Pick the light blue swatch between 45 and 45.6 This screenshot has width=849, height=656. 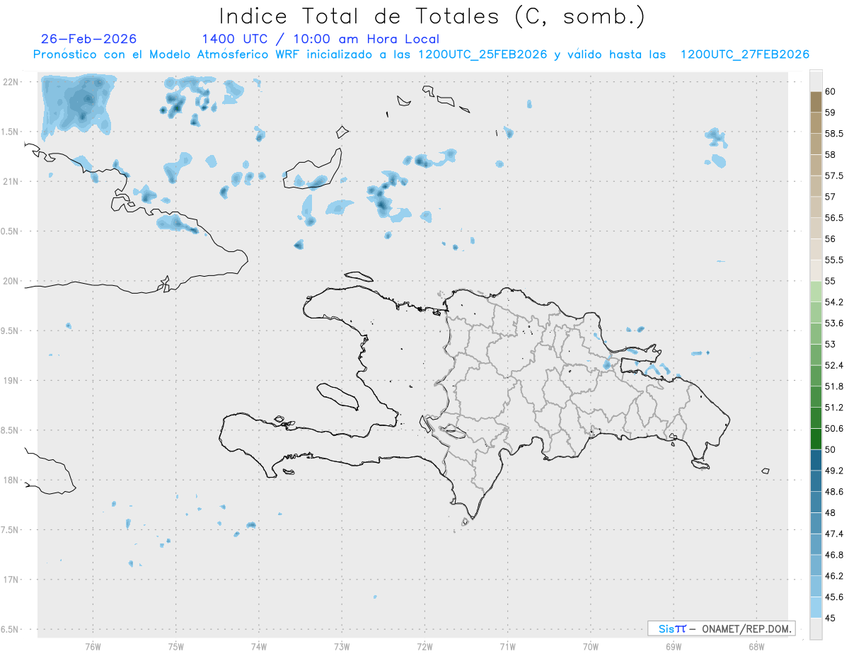coord(816,607)
